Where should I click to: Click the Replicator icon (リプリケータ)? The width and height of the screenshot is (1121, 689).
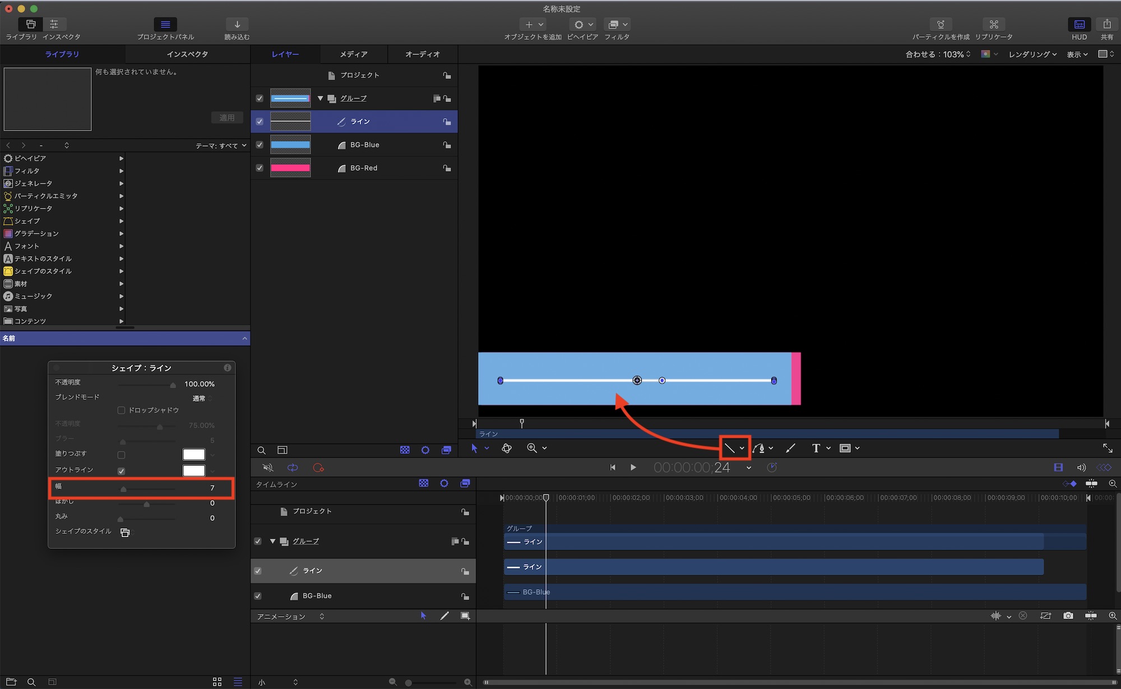[994, 25]
